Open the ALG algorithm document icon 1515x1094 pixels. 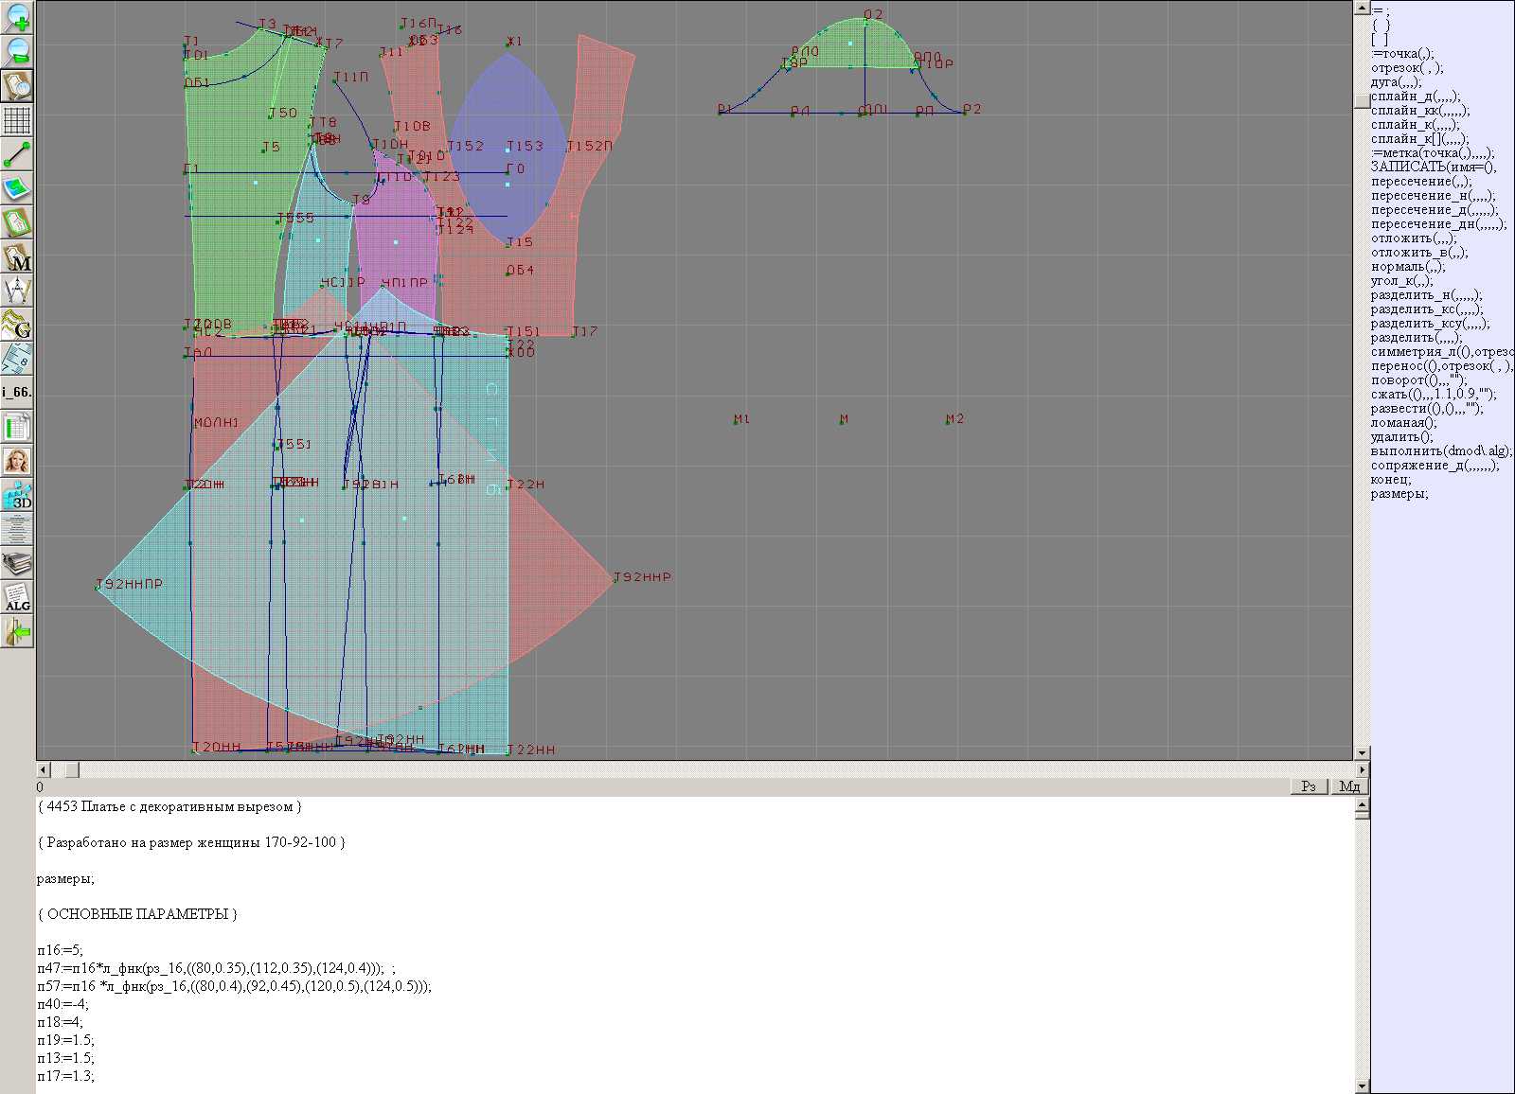[x=17, y=597]
